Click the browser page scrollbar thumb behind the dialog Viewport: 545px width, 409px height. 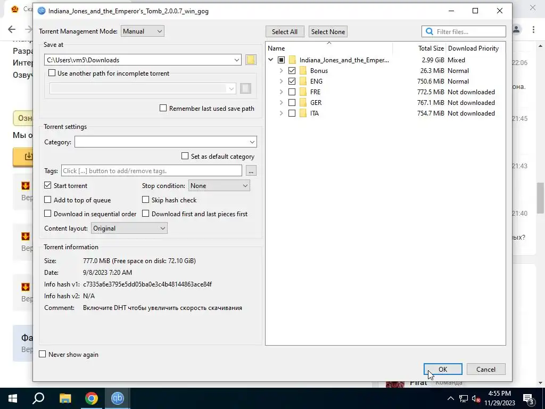click(541, 198)
